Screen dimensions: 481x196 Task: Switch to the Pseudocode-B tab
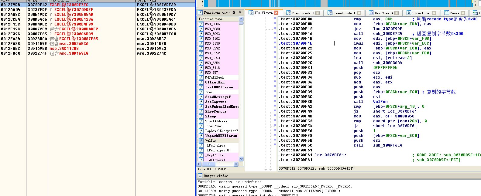pos(303,13)
